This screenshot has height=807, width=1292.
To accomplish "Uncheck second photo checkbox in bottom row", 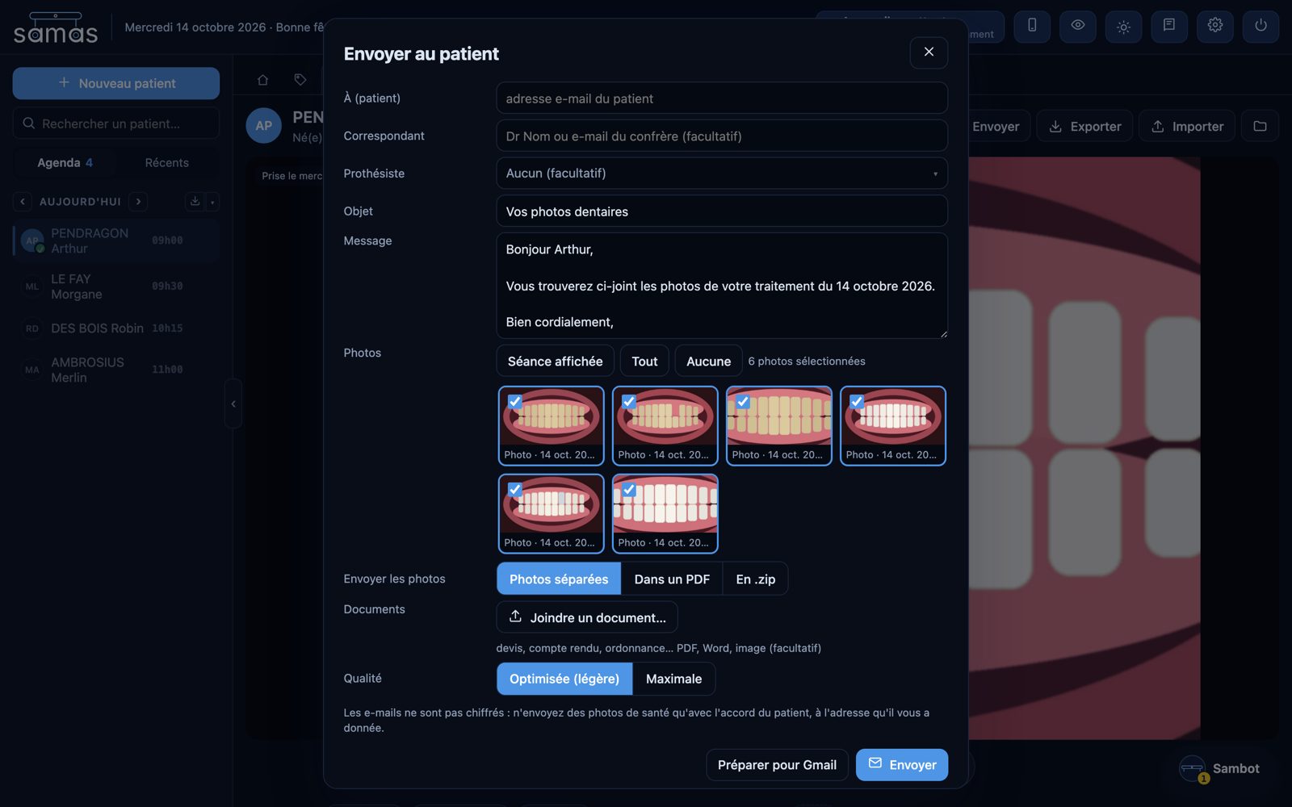I will pos(628,489).
